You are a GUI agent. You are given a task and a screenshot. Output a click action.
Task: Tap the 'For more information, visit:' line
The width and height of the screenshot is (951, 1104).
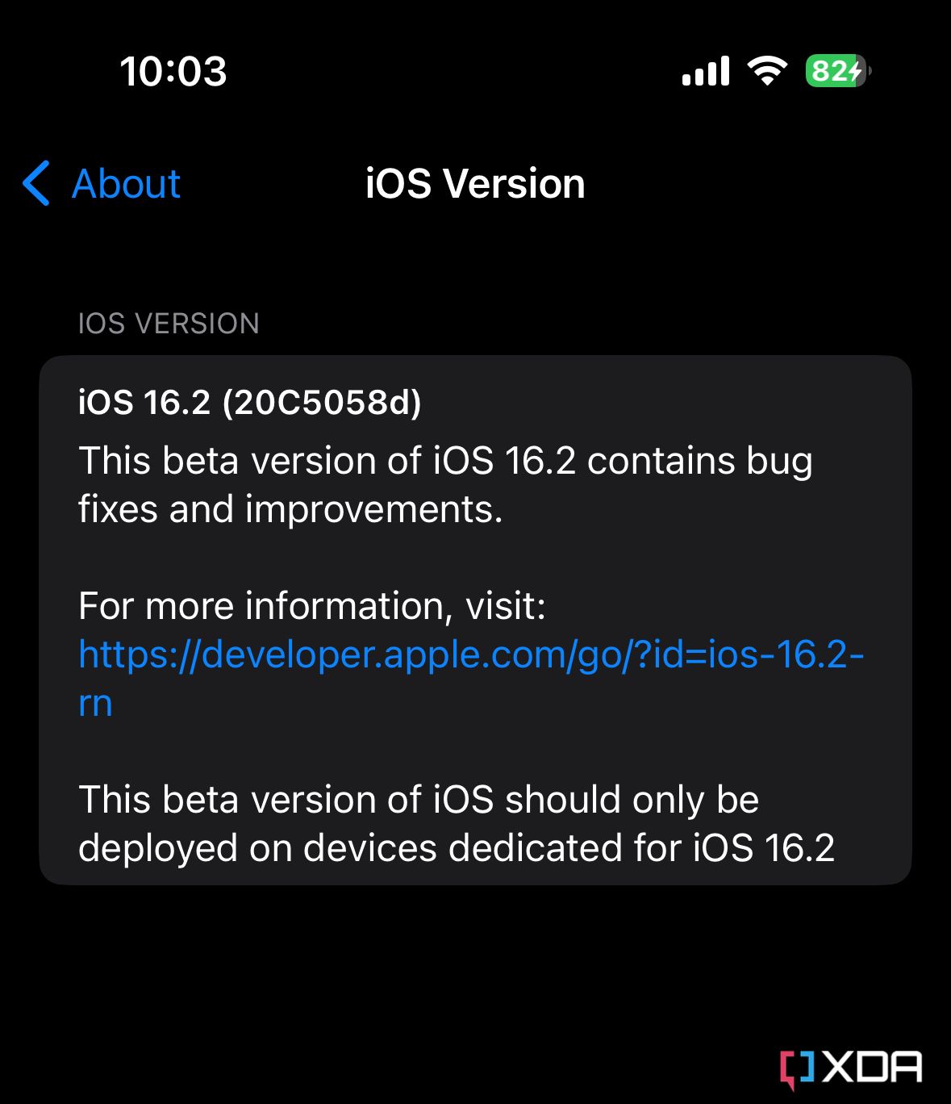click(x=312, y=606)
